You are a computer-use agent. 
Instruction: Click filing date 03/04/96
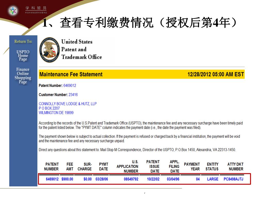tap(173, 179)
